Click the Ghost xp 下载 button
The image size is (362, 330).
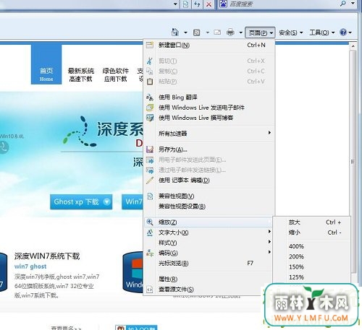pos(81,201)
